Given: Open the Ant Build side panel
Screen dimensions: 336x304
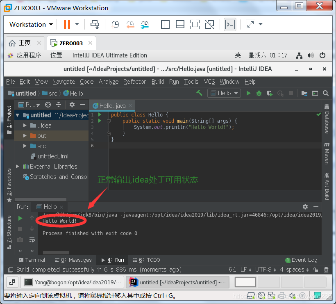Looking at the screenshot, I should point(327,186).
